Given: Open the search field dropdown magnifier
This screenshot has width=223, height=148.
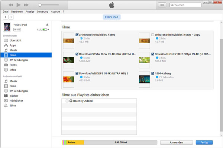Looking at the screenshot, I should coord(172,6).
